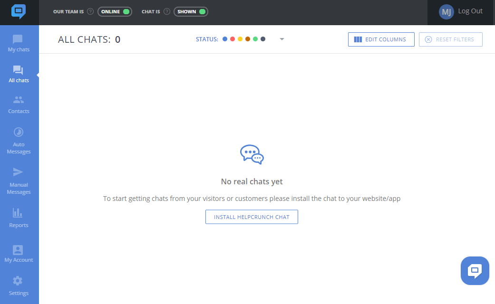Open the My chats section
The image size is (495, 304).
point(19,44)
